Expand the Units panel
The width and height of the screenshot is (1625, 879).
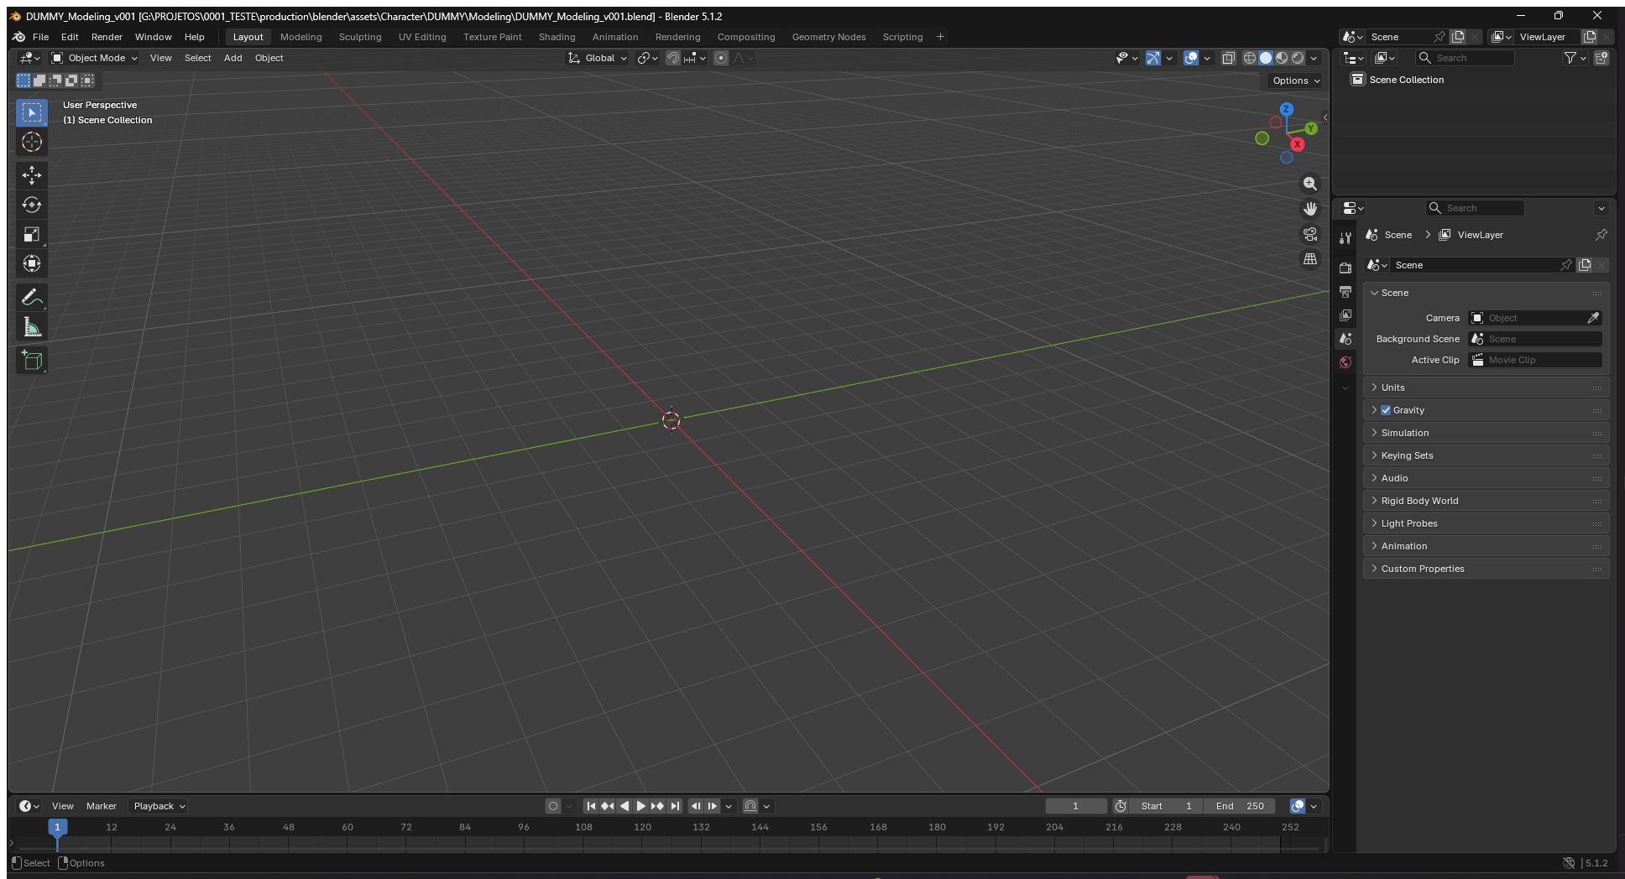point(1486,387)
